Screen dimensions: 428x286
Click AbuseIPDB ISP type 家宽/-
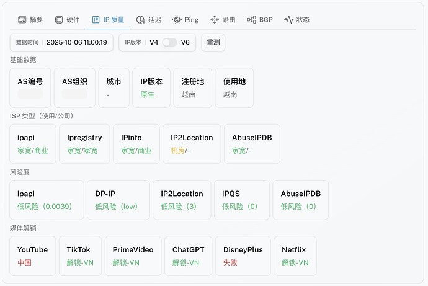click(252, 144)
